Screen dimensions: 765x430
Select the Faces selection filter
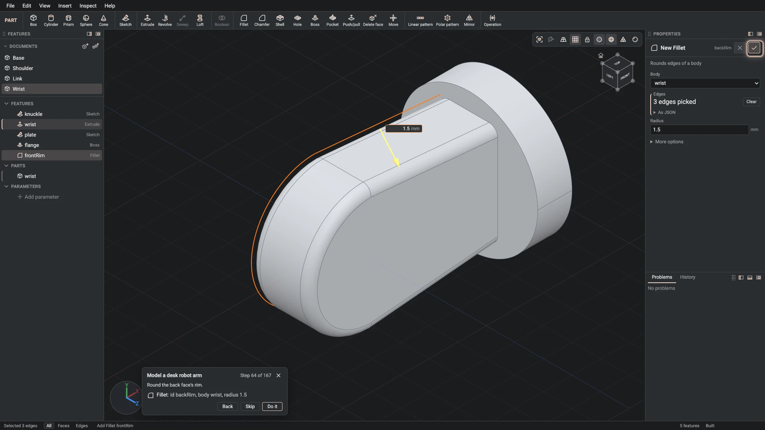pos(64,426)
